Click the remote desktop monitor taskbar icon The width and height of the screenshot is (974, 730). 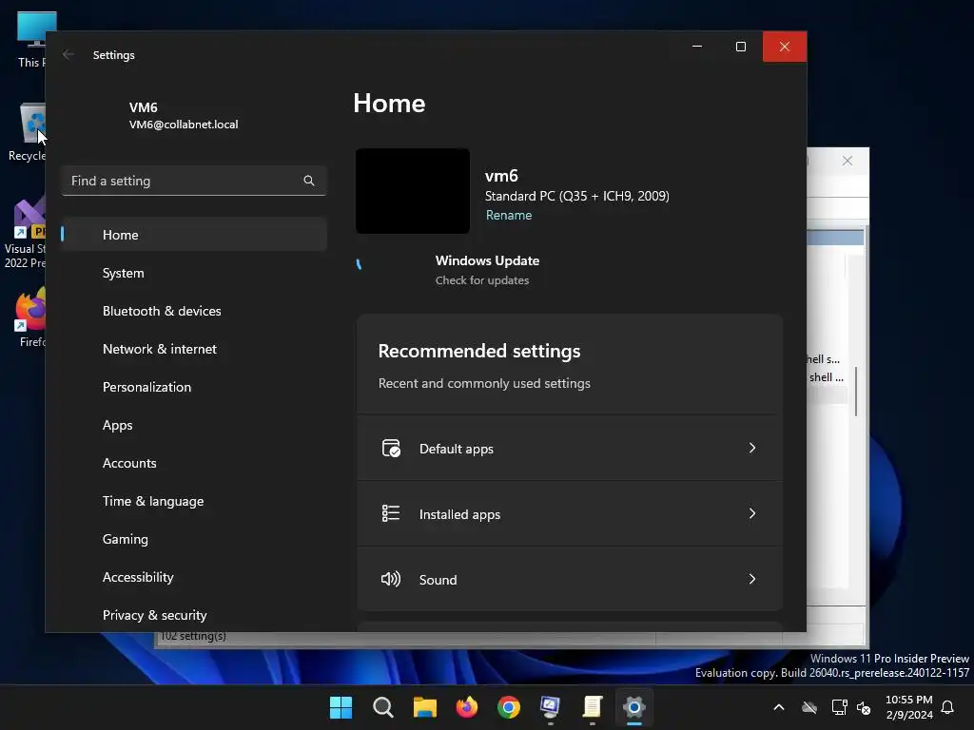point(551,707)
